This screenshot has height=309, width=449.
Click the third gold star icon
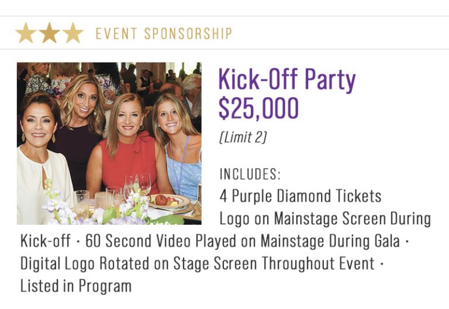(x=72, y=33)
